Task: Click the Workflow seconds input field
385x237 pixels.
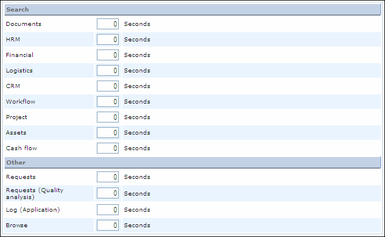Action: point(108,102)
